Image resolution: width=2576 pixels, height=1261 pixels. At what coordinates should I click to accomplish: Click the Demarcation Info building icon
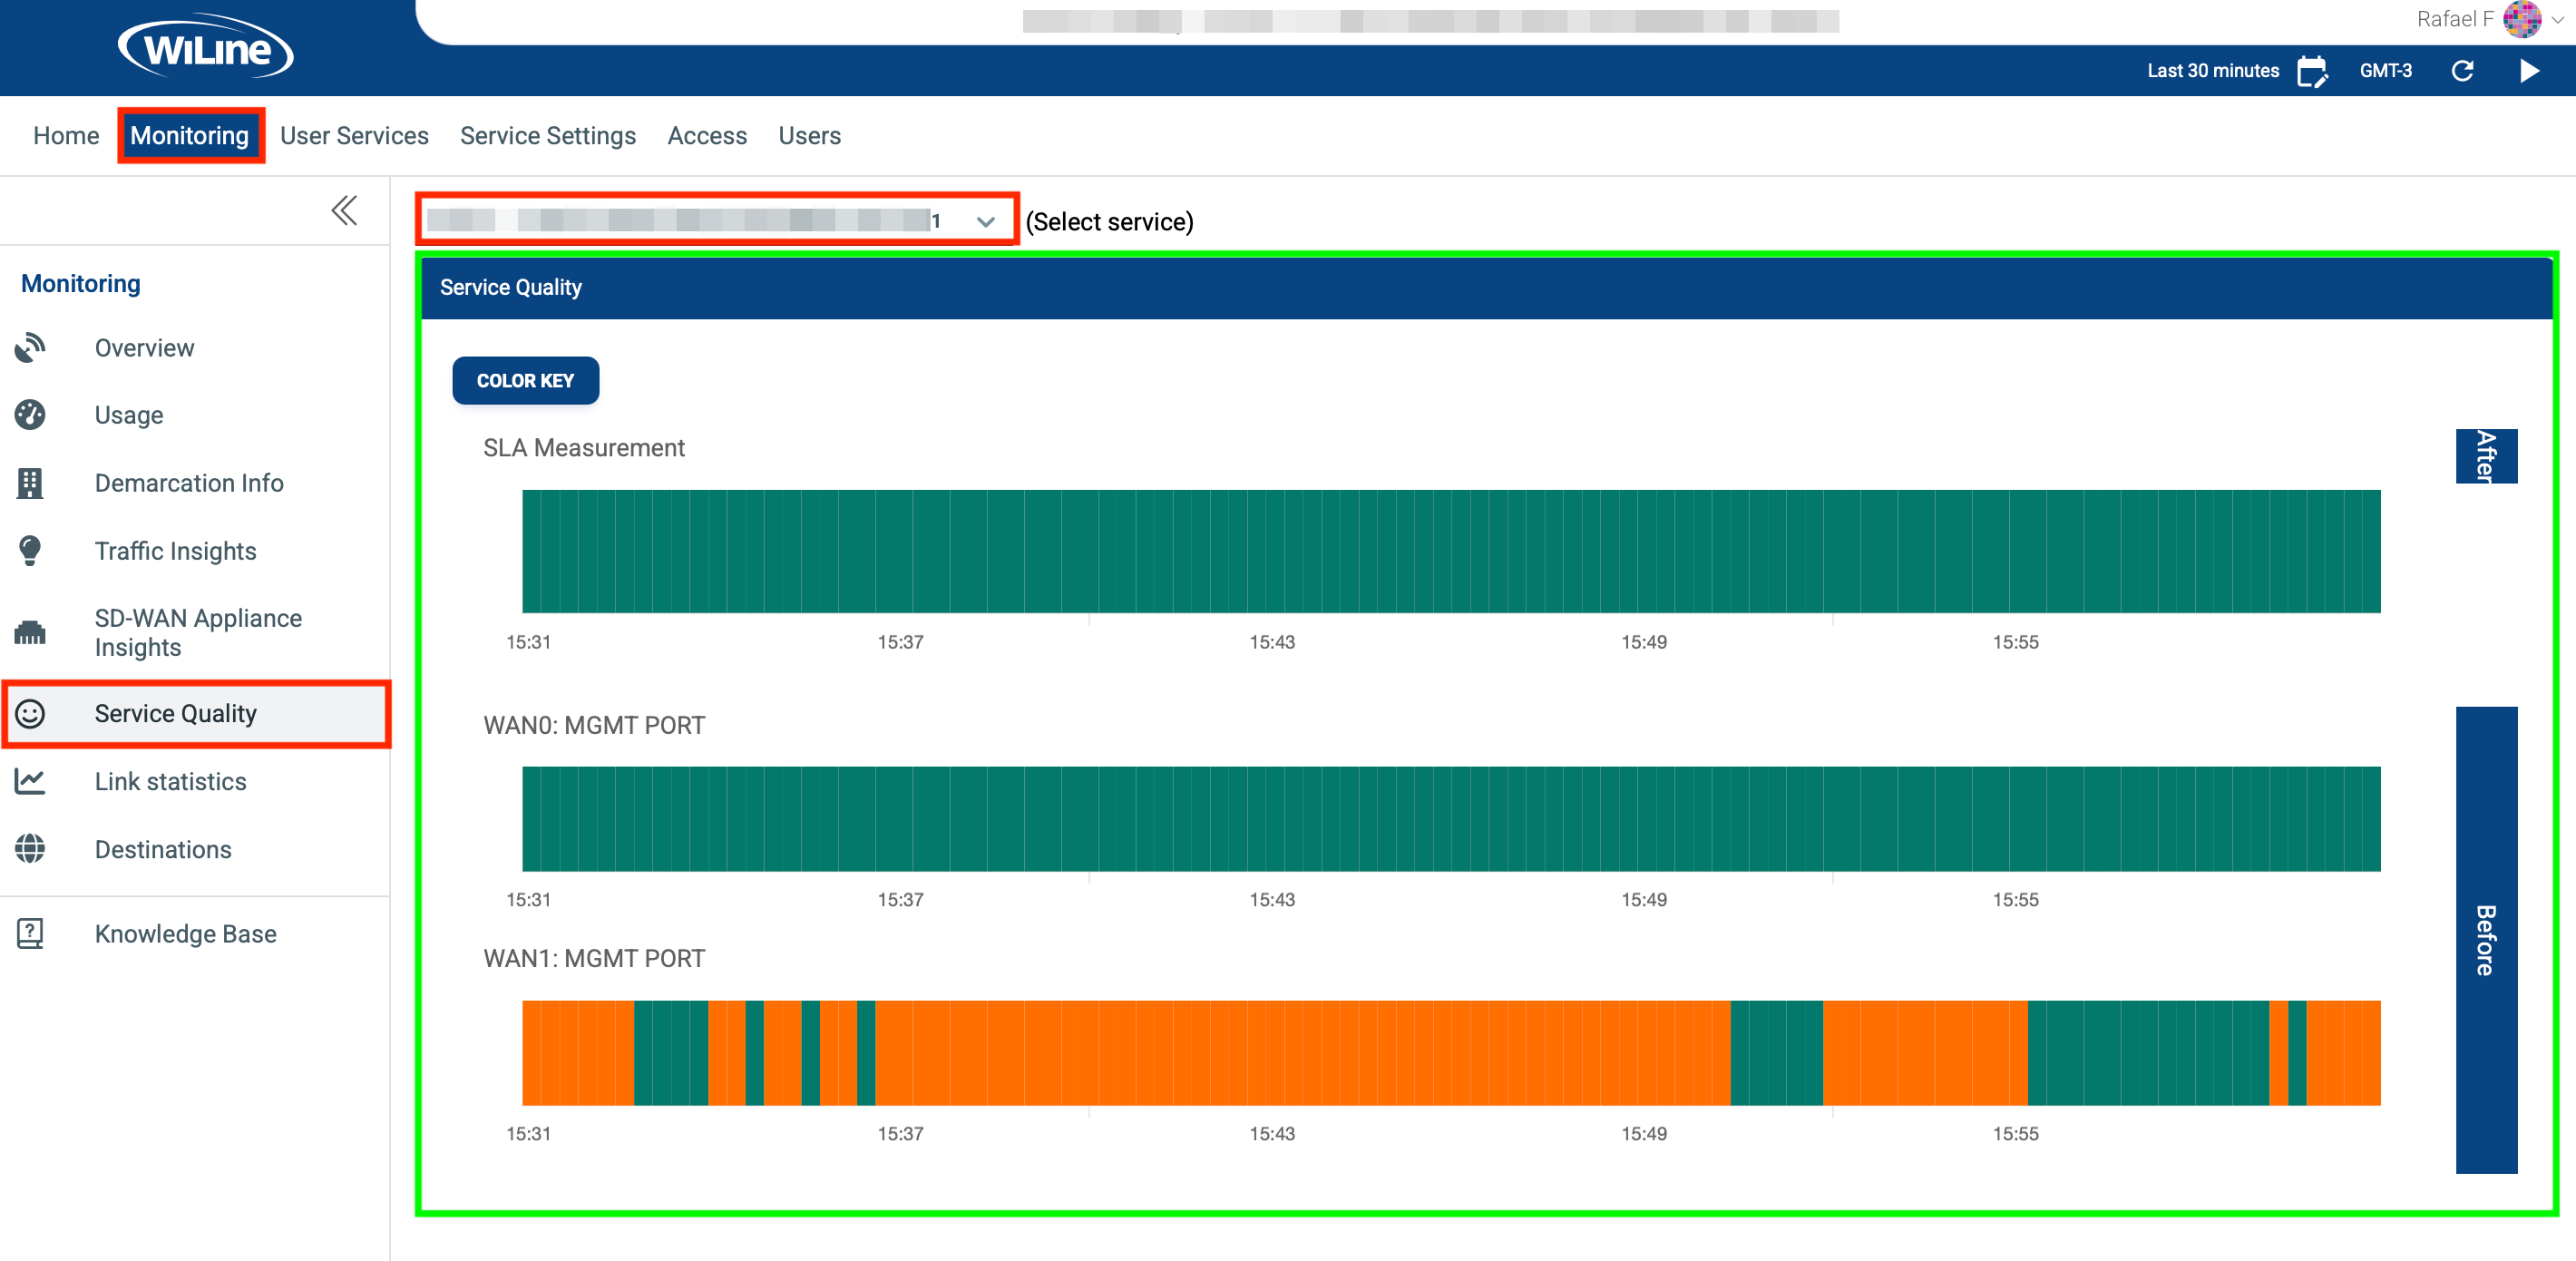click(x=31, y=482)
